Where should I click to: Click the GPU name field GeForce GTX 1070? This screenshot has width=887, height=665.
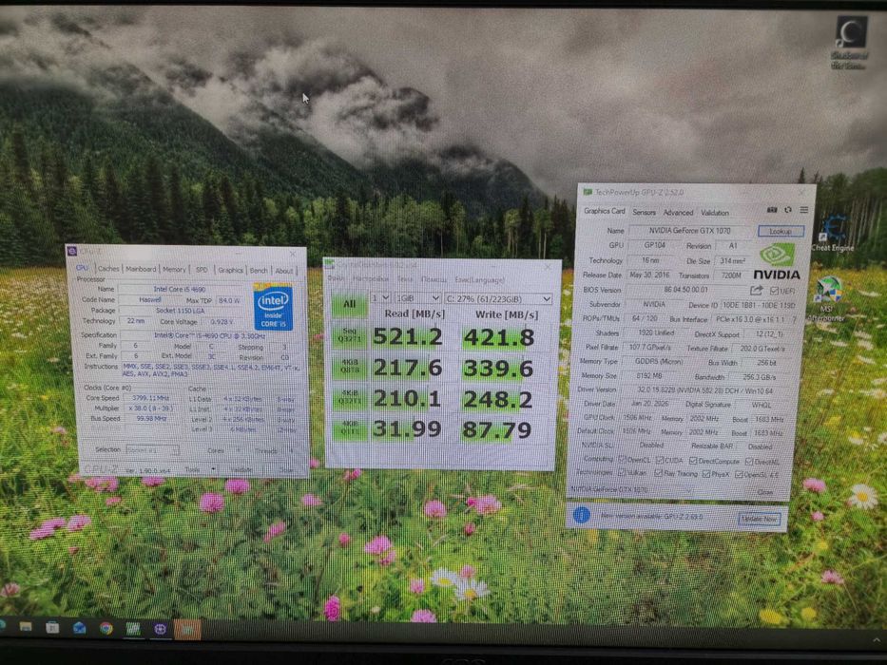coord(689,231)
